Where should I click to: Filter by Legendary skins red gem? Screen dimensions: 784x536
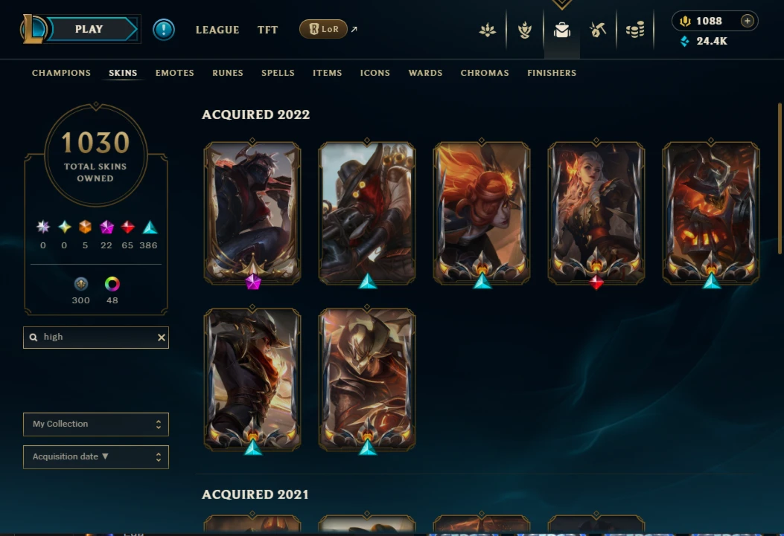pyautogui.click(x=128, y=227)
